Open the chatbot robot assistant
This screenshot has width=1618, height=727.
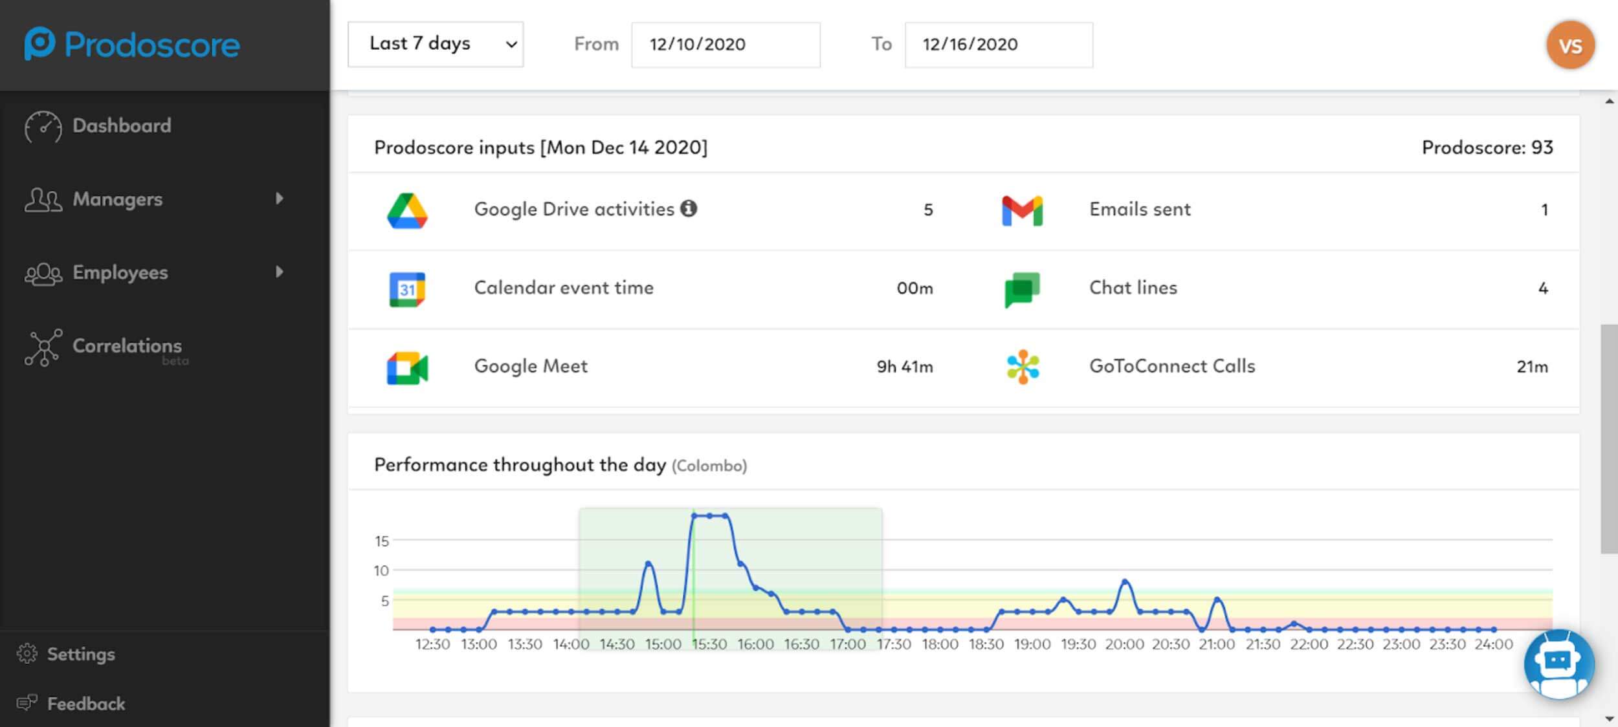tap(1558, 664)
